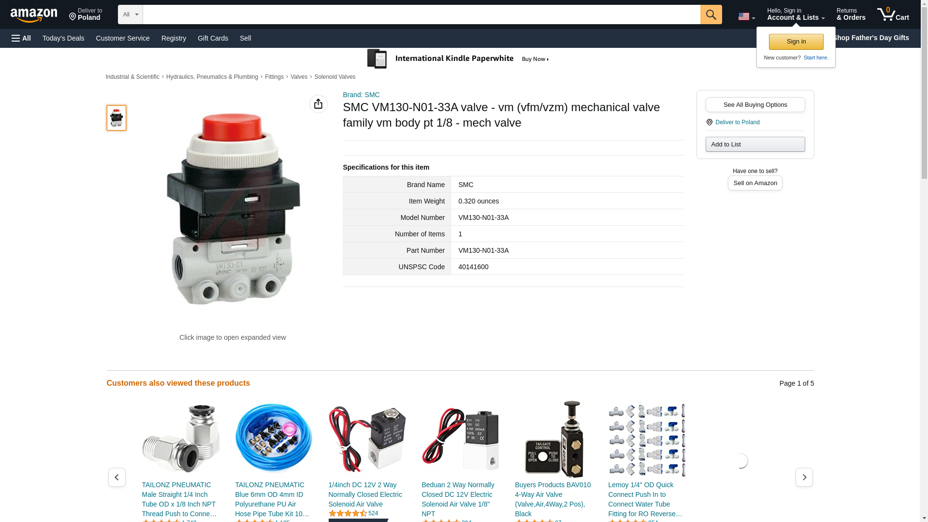
Task: Click the Amazon logo
Action: pyautogui.click(x=34, y=15)
